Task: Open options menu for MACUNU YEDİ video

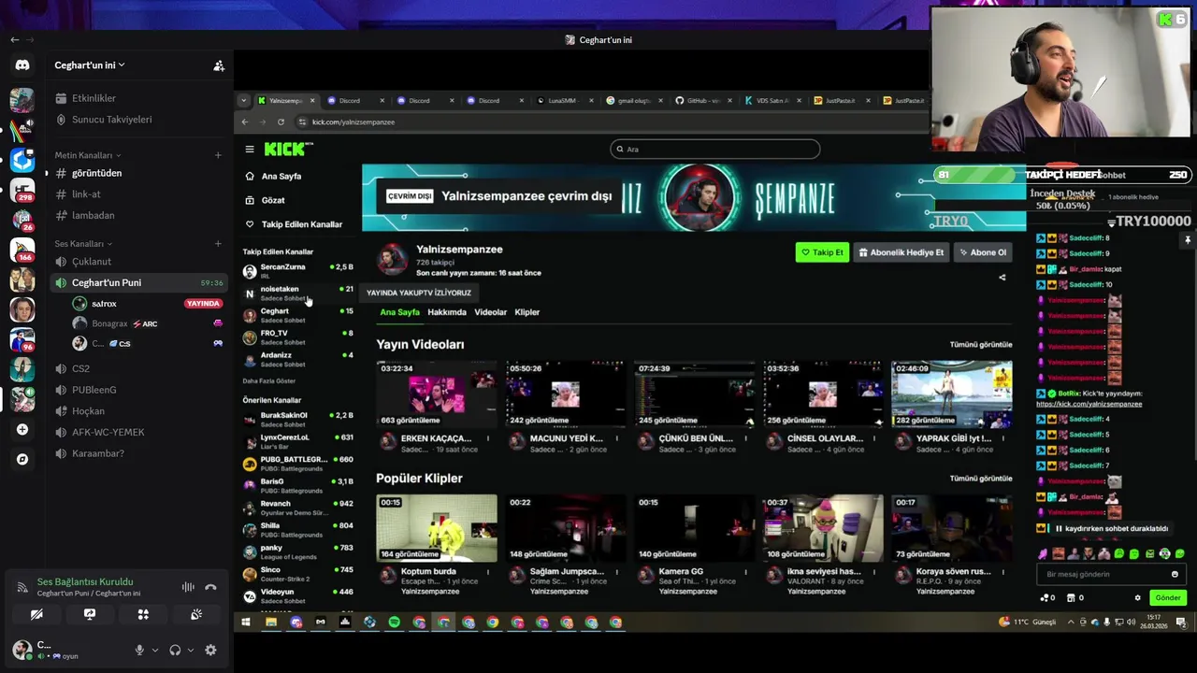Action: 617,438
